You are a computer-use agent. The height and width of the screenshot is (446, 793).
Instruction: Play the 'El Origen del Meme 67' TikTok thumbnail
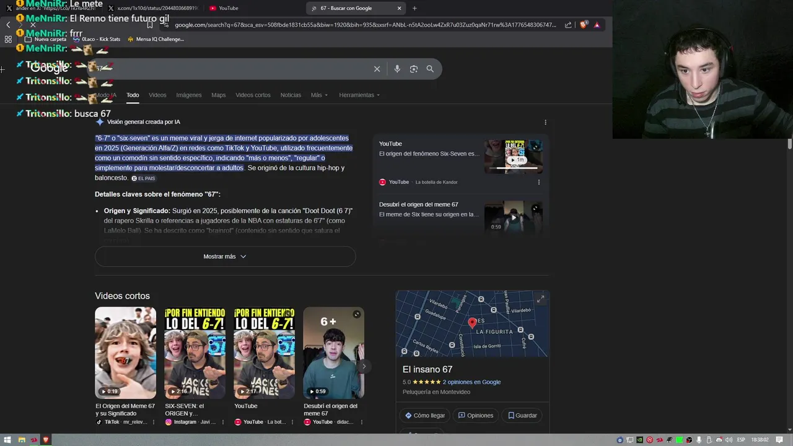[x=125, y=353]
